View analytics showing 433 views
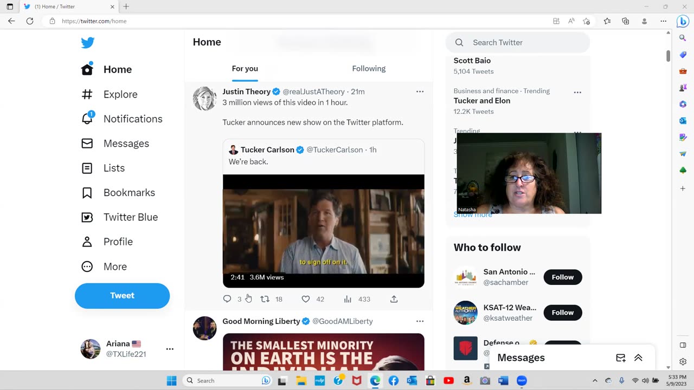Screen dimensions: 694x390 pyautogui.click(x=357, y=299)
